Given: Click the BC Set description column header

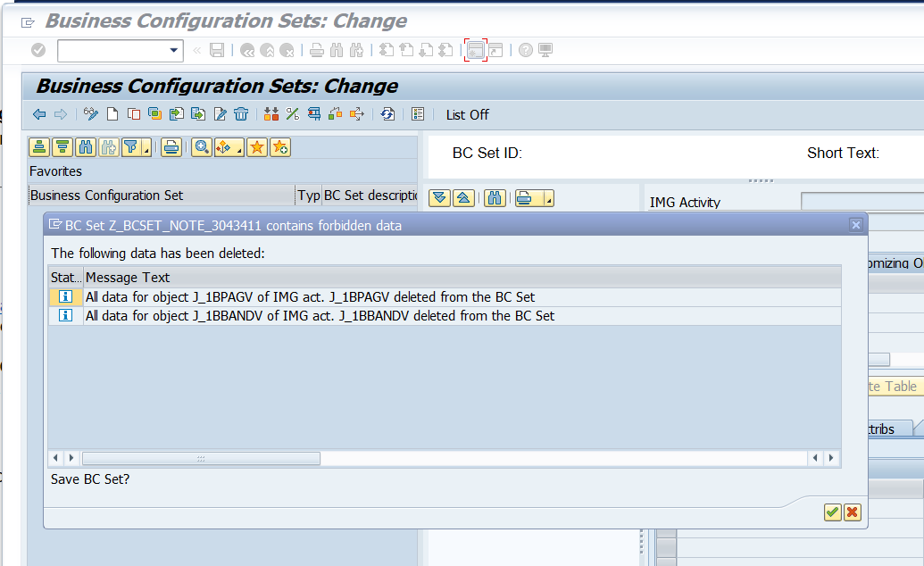Looking at the screenshot, I should point(370,196).
